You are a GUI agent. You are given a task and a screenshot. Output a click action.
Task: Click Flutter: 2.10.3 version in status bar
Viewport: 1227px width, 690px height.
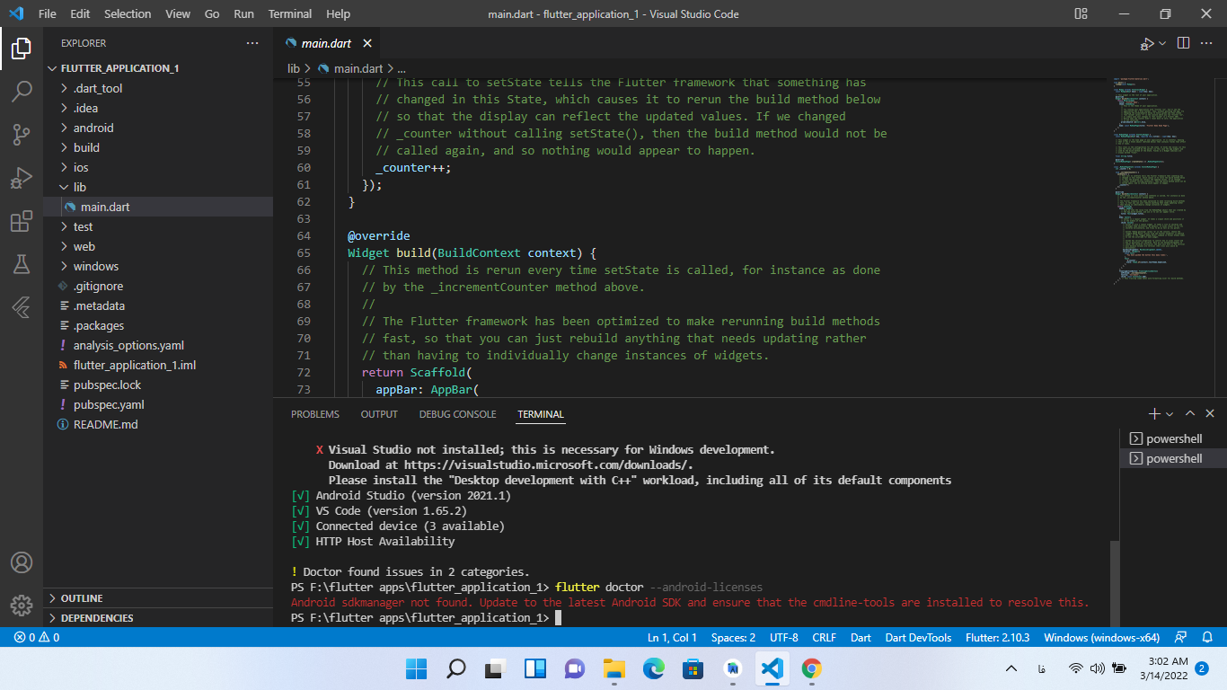click(x=997, y=637)
